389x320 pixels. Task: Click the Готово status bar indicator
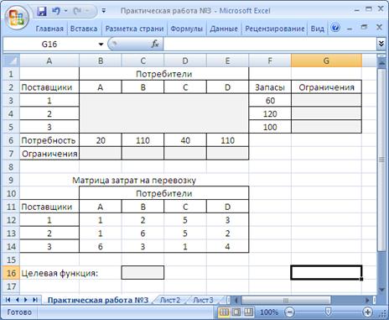[x=19, y=312]
